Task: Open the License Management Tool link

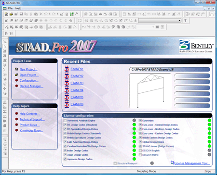Action: [x=192, y=163]
